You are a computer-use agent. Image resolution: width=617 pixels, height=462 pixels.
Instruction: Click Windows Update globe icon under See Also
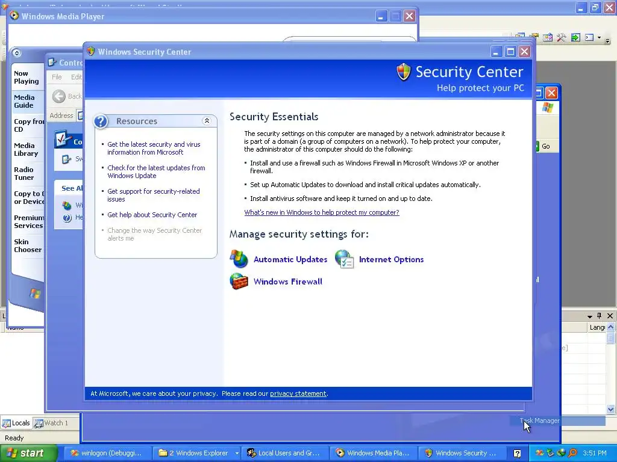67,206
